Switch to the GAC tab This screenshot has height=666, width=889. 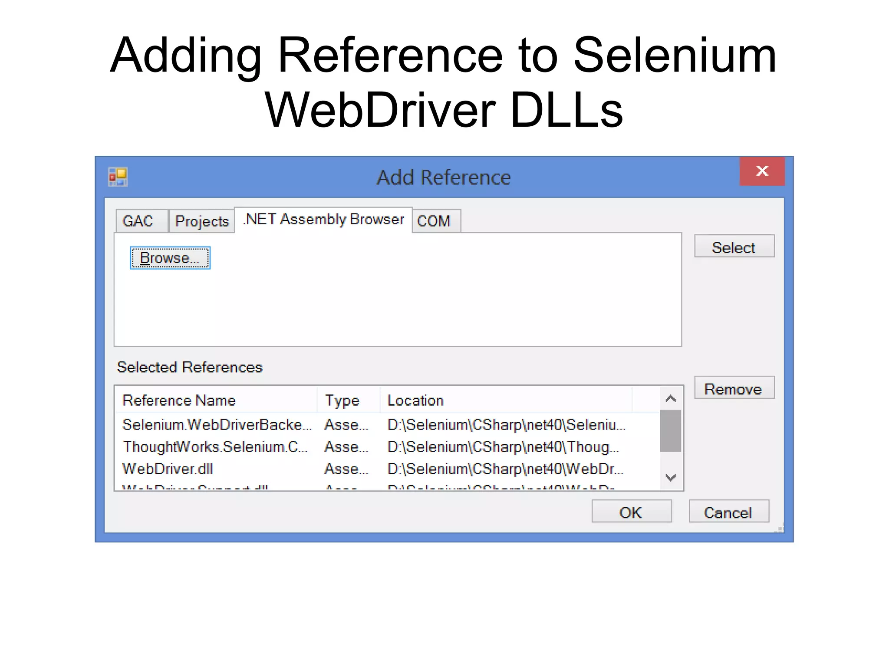(x=142, y=221)
